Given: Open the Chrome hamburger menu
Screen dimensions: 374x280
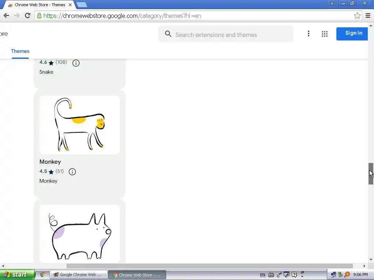Looking at the screenshot, I should (x=368, y=16).
